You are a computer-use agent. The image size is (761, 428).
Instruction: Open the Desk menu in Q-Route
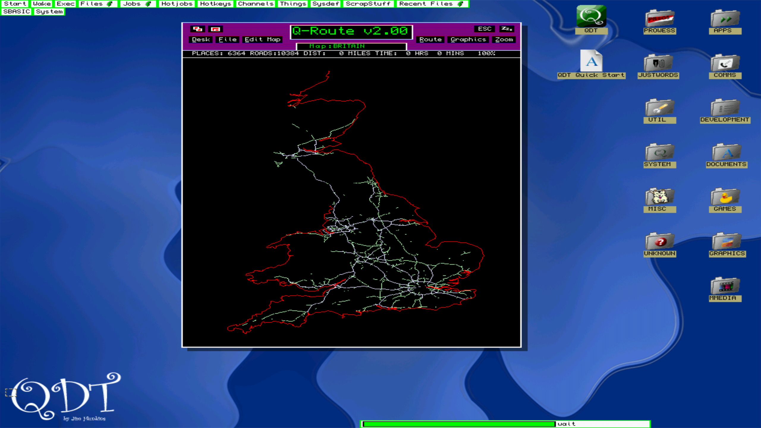click(x=201, y=39)
